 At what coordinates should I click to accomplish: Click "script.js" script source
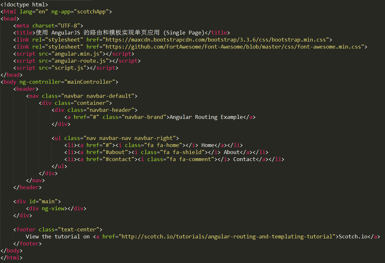tap(69, 68)
